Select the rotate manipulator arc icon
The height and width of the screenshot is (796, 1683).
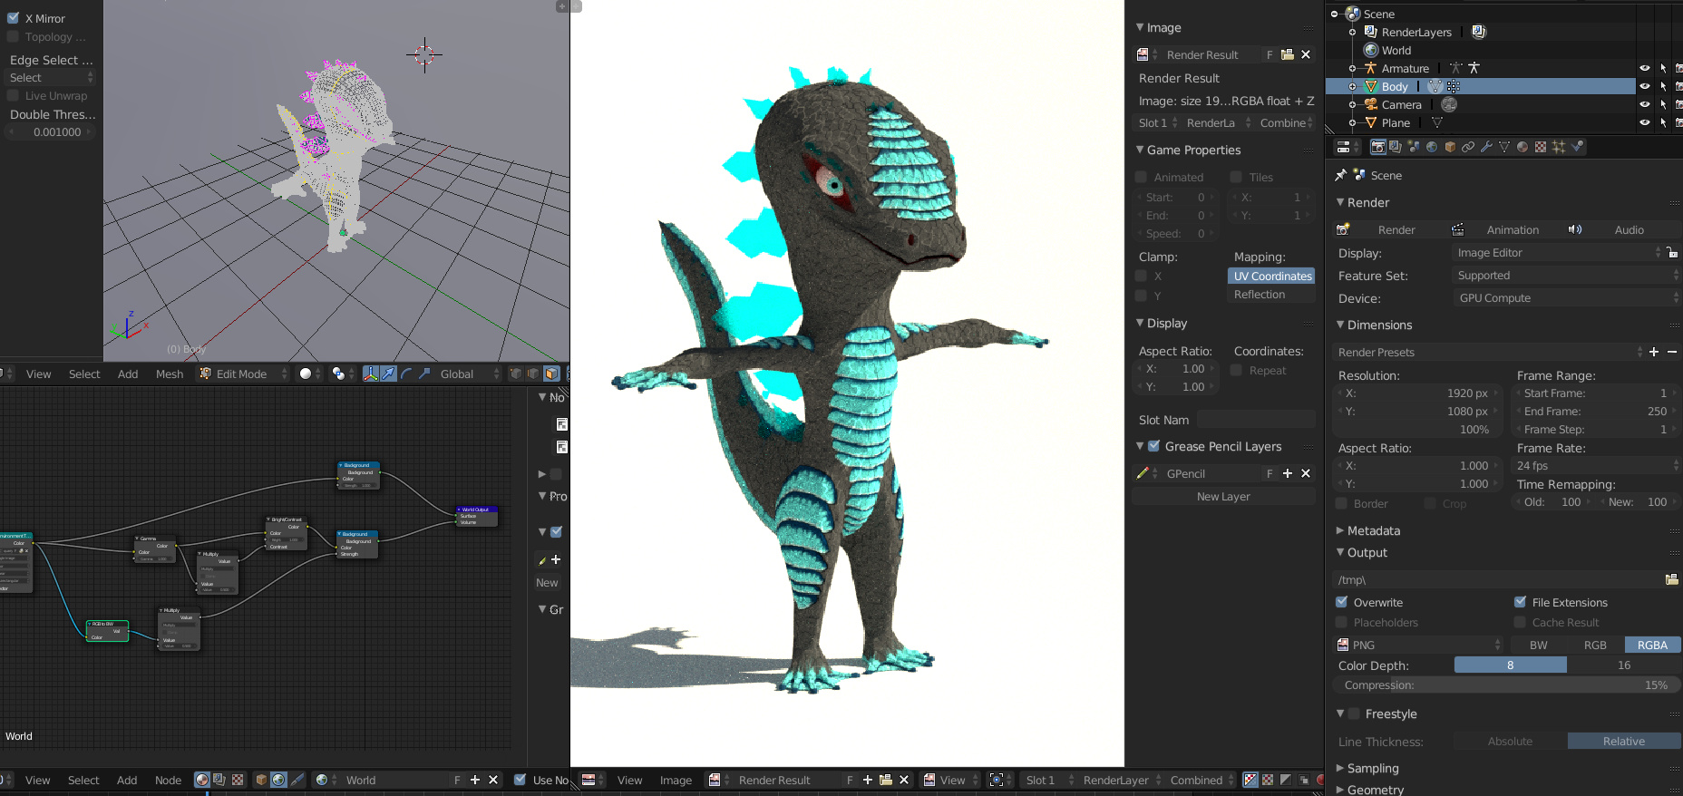(x=406, y=374)
